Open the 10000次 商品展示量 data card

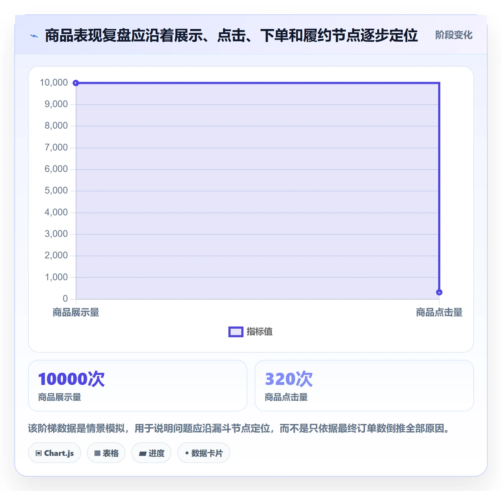coord(138,386)
